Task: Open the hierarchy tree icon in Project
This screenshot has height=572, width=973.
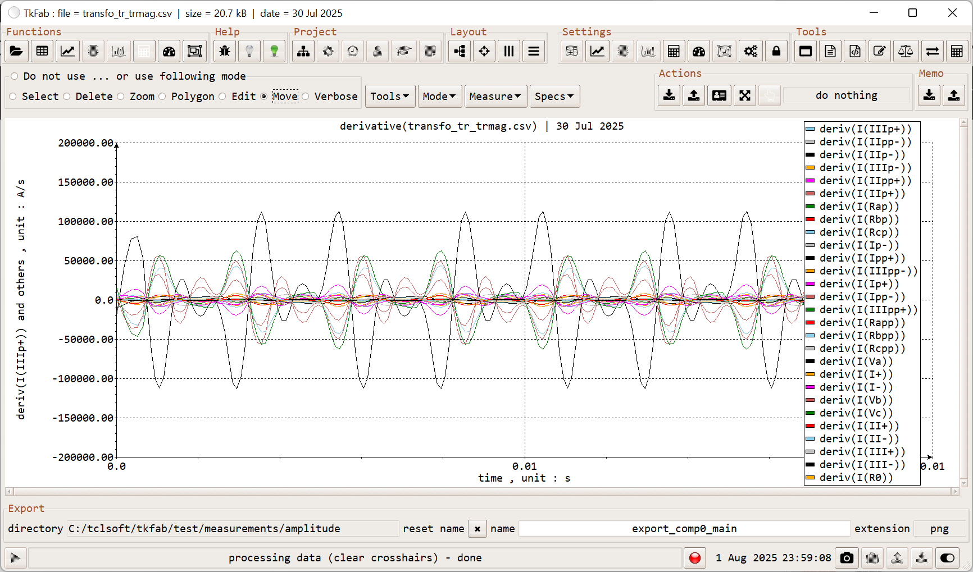Action: [303, 52]
